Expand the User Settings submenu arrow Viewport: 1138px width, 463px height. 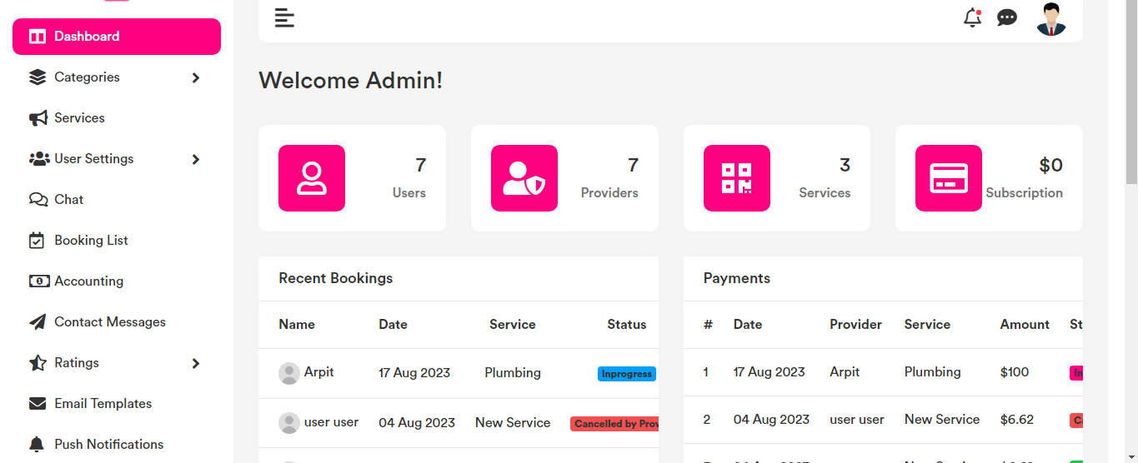tap(196, 159)
